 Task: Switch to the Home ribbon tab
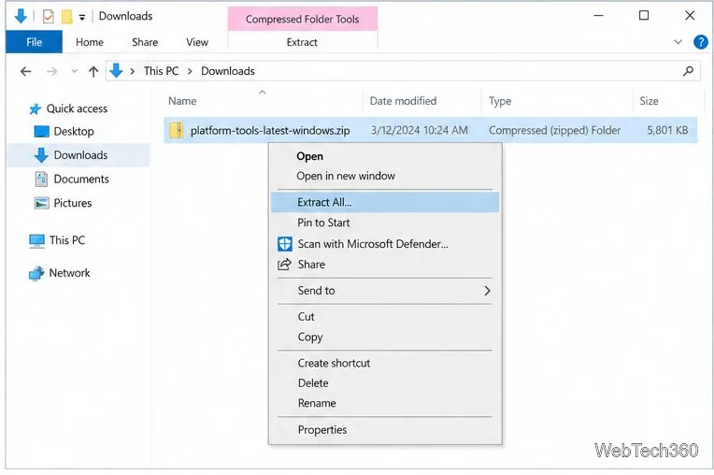[90, 42]
